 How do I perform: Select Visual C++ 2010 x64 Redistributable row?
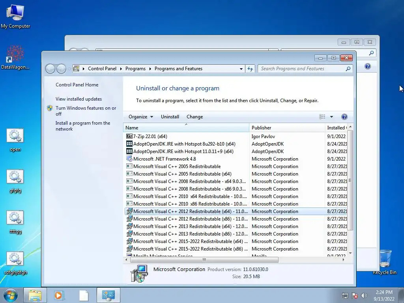pyautogui.click(x=236, y=196)
